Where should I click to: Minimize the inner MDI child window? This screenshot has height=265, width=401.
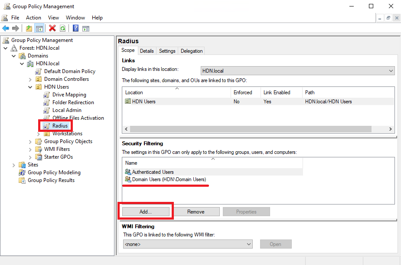pyautogui.click(x=380, y=18)
